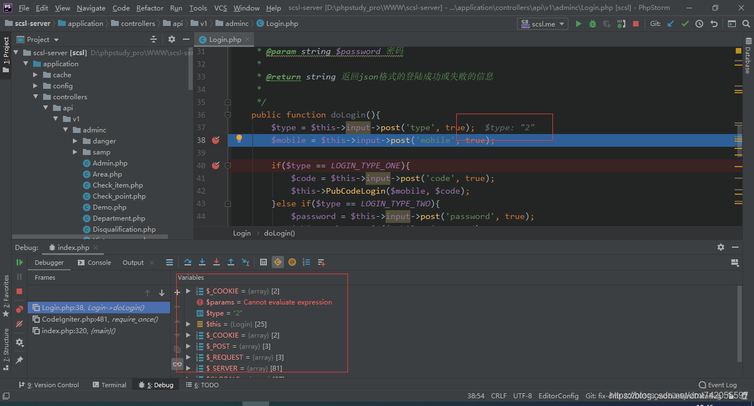Open the Run Anything toolbar icon
754x406 pixels.
pyautogui.click(x=732, y=24)
